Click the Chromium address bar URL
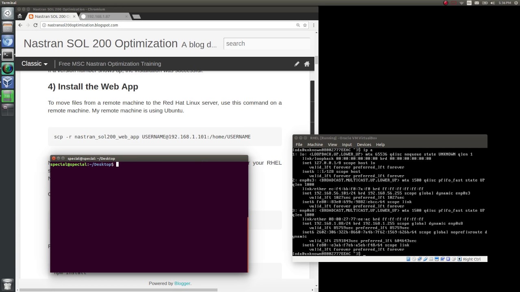This screenshot has height=292, width=520. pyautogui.click(x=82, y=25)
